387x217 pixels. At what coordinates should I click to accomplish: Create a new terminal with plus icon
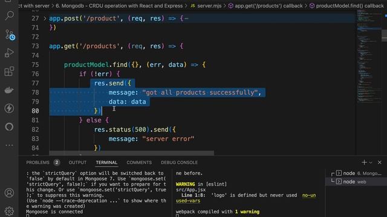pyautogui.click(x=364, y=162)
